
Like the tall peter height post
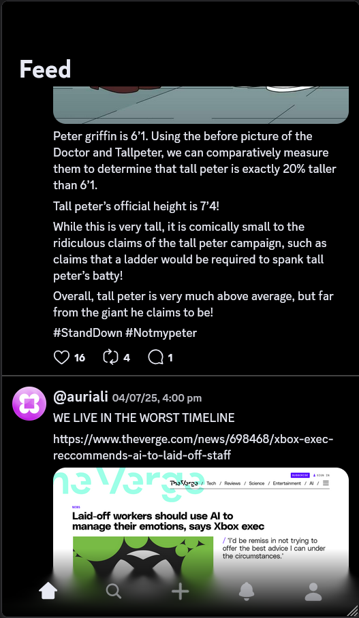(x=61, y=357)
